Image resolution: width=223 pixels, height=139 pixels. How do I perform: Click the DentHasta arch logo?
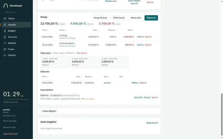click(x=6, y=6)
